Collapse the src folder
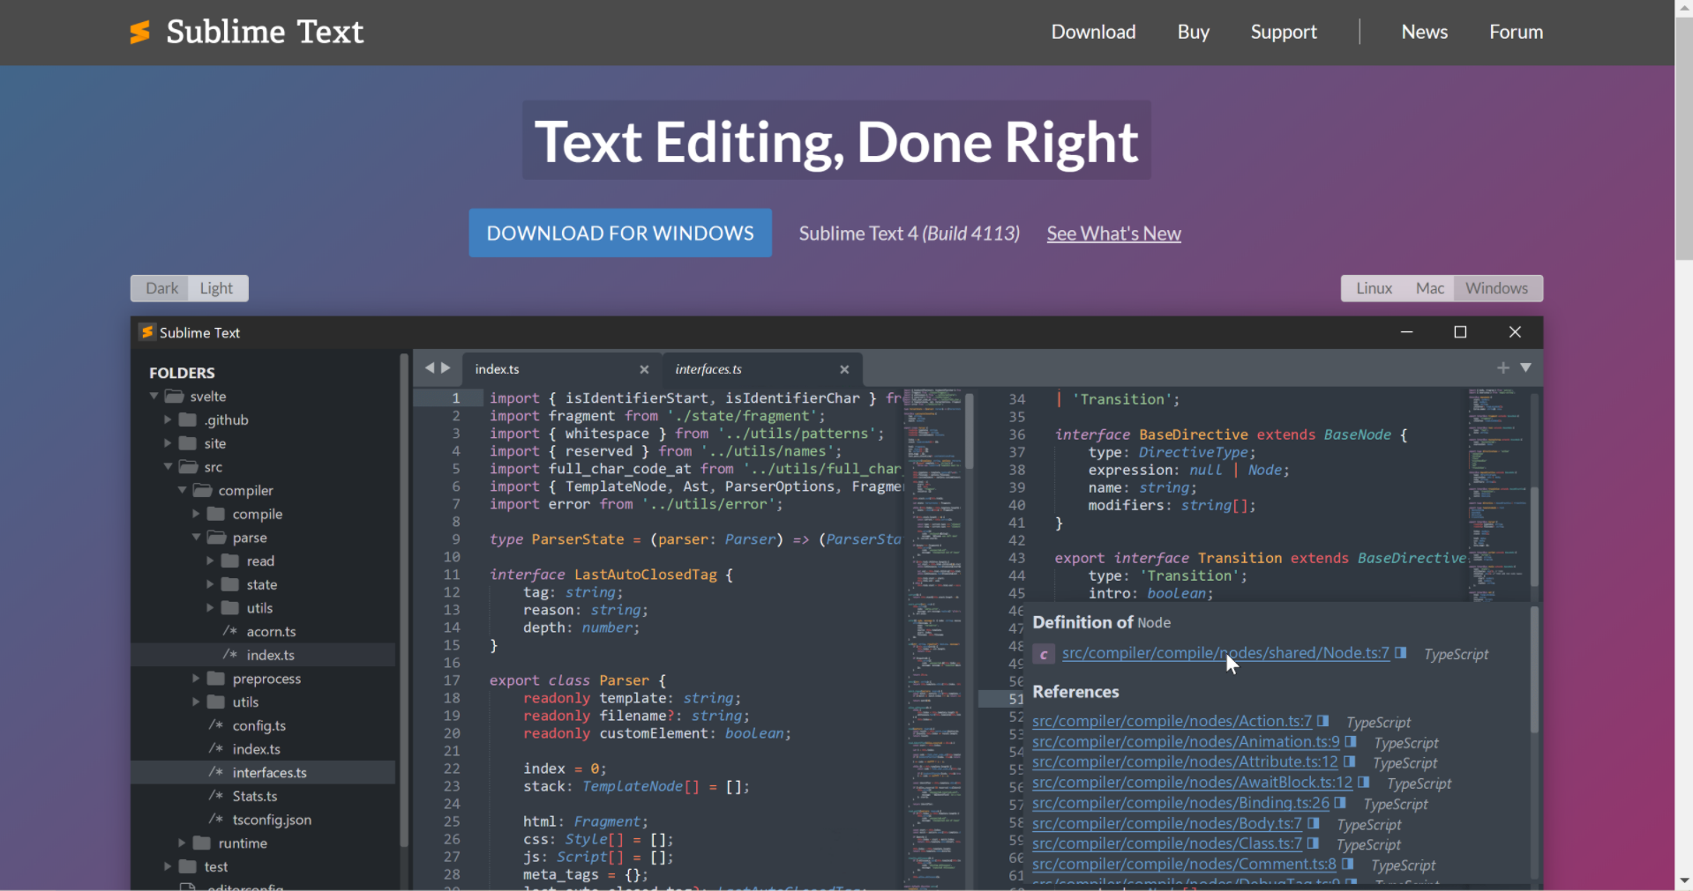 tap(168, 467)
